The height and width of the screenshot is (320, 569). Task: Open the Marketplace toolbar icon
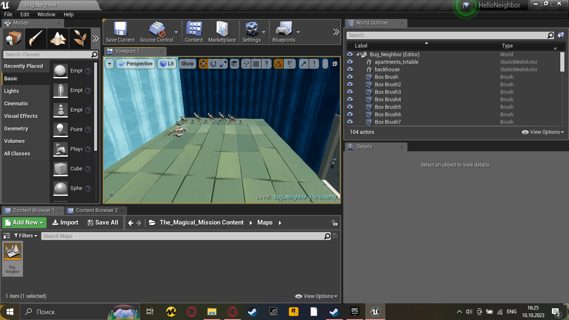222,32
